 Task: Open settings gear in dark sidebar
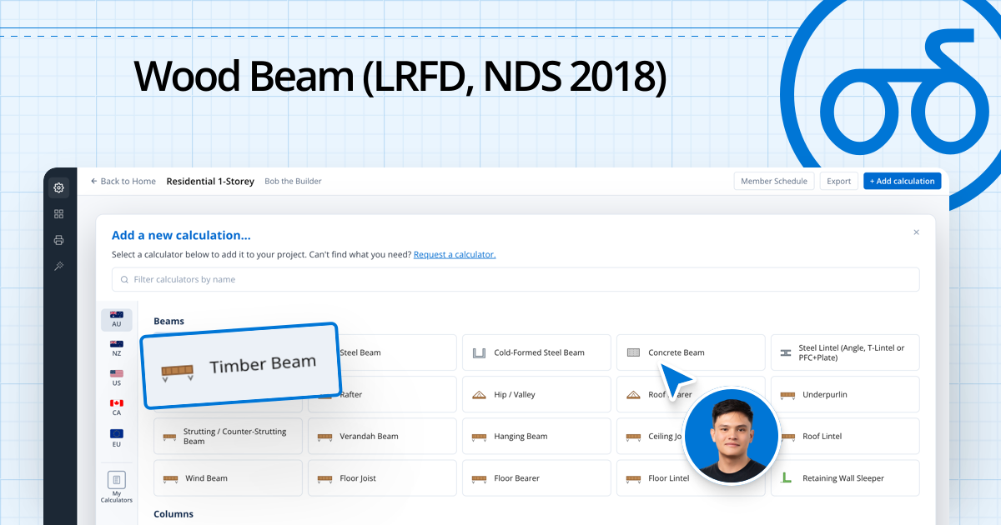[x=58, y=187]
